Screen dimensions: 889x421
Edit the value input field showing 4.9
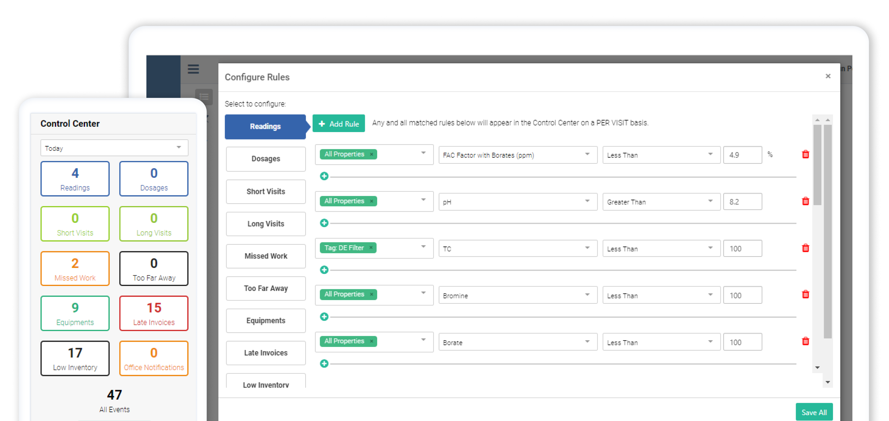click(x=743, y=154)
